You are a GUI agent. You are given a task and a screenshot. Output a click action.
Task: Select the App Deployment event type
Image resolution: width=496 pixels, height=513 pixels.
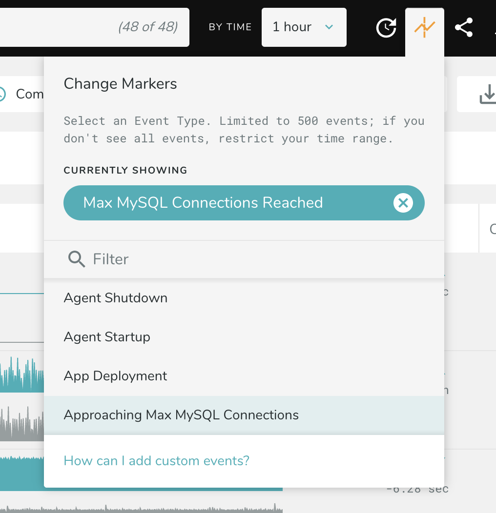click(115, 376)
